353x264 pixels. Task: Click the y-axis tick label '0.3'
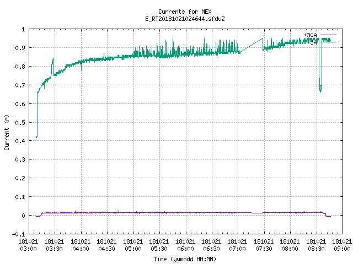click(x=20, y=159)
